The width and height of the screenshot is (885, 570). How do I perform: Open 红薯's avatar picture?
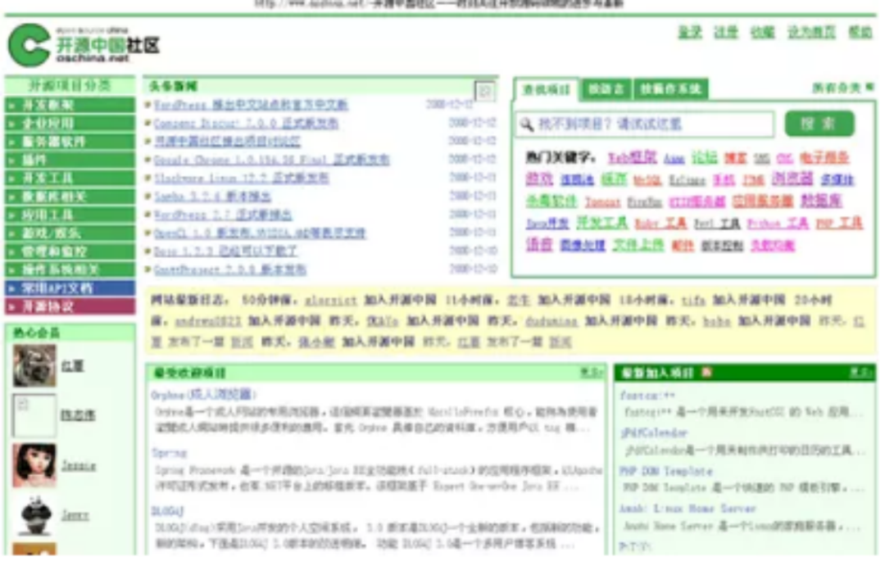34,366
